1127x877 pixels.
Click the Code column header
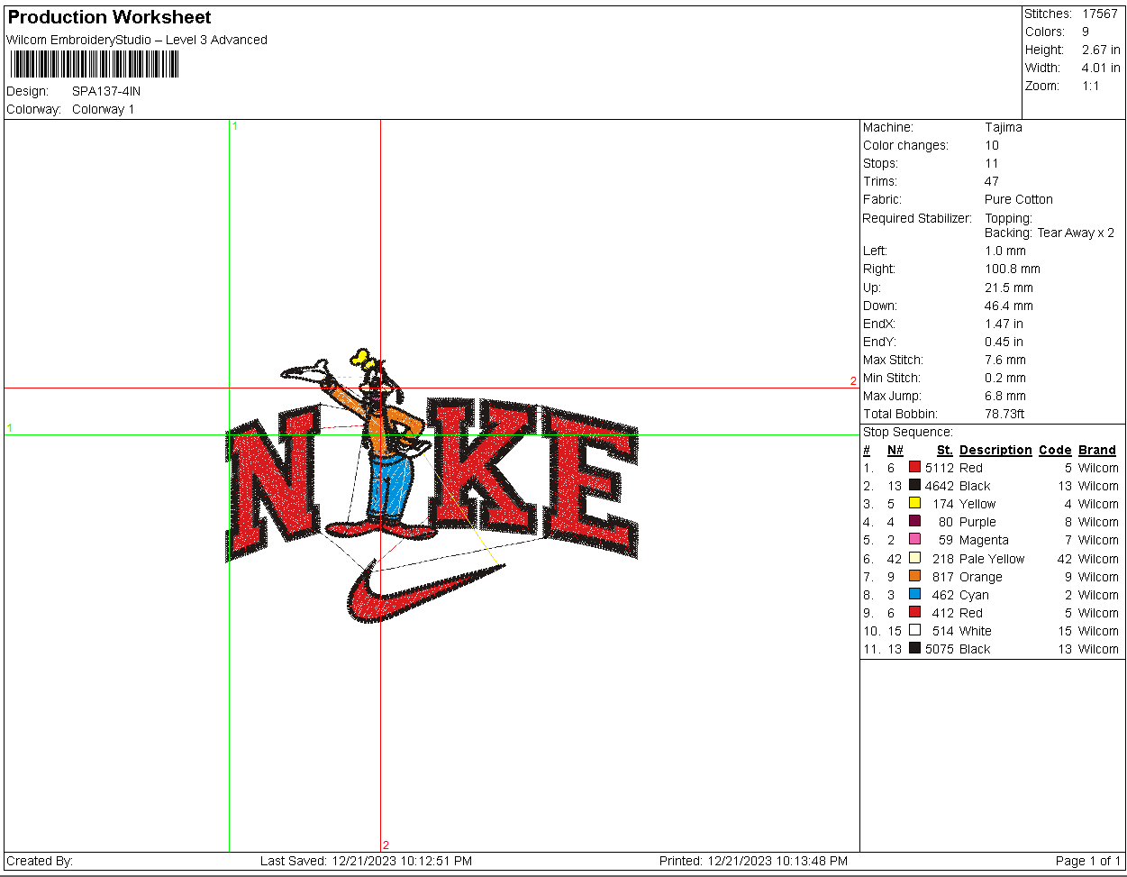(1055, 450)
